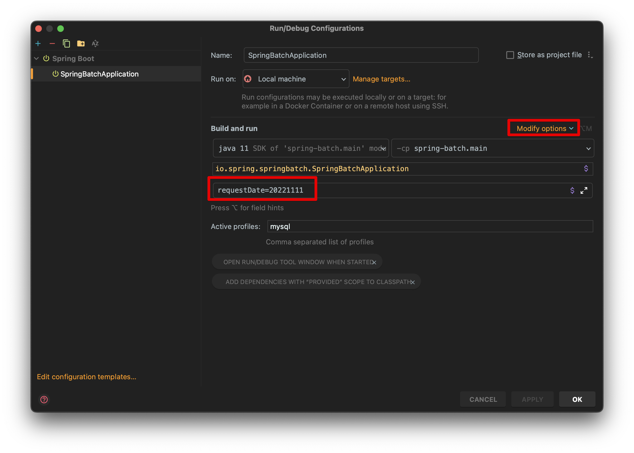
Task: Click the Add dependencies with provided scope tag
Action: (316, 282)
